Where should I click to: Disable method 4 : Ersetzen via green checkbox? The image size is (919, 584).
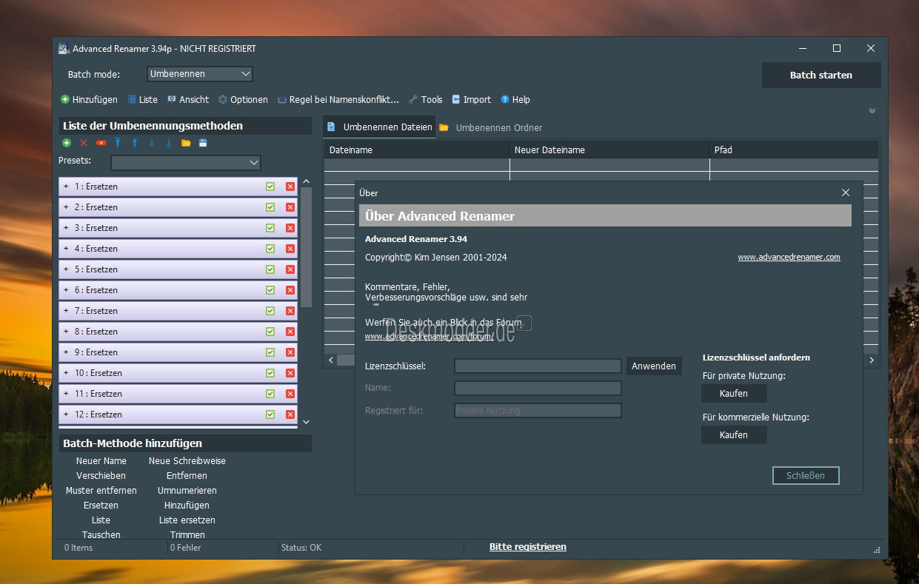(270, 249)
